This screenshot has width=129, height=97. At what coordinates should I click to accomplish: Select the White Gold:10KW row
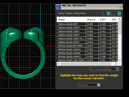tap(87, 53)
